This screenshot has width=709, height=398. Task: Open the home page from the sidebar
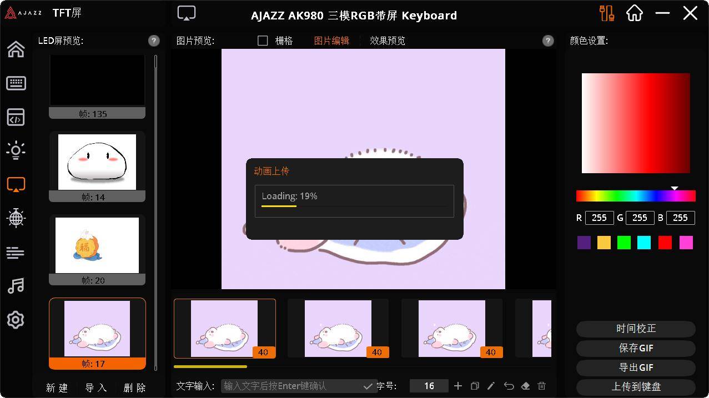tap(16, 49)
